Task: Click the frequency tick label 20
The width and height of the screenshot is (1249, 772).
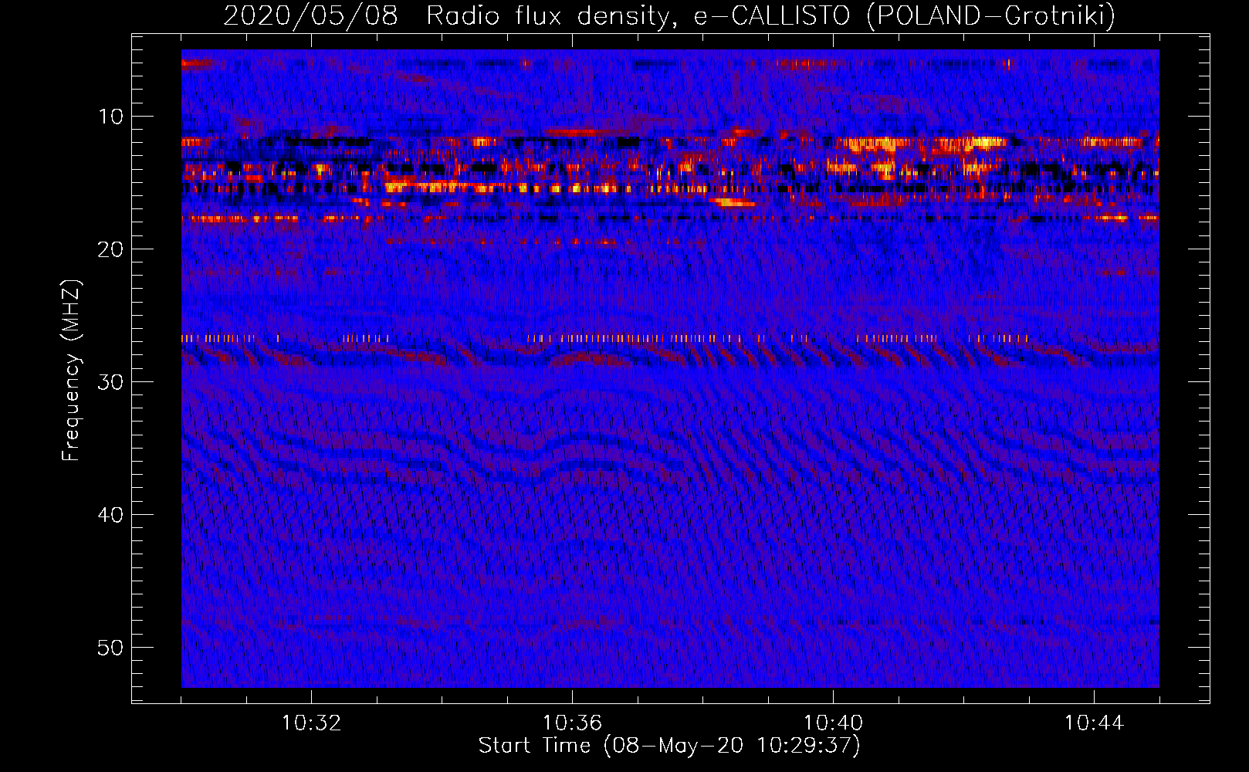Action: click(x=110, y=249)
